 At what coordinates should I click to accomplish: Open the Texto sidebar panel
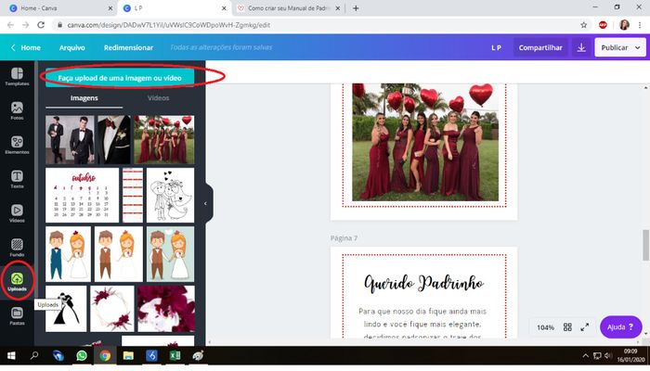(x=17, y=179)
